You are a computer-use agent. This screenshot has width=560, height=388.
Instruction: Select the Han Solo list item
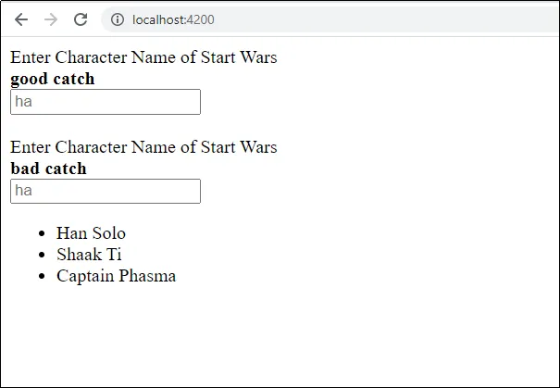pos(91,233)
